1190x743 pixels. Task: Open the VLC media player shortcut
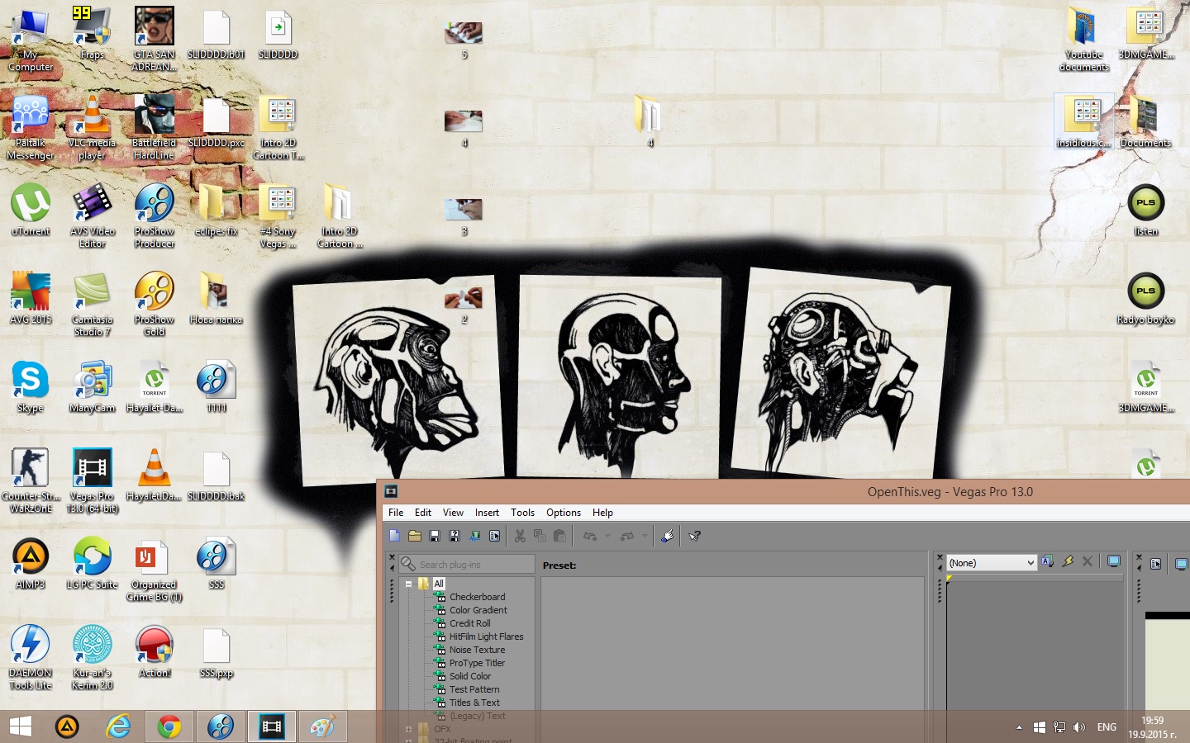93,128
